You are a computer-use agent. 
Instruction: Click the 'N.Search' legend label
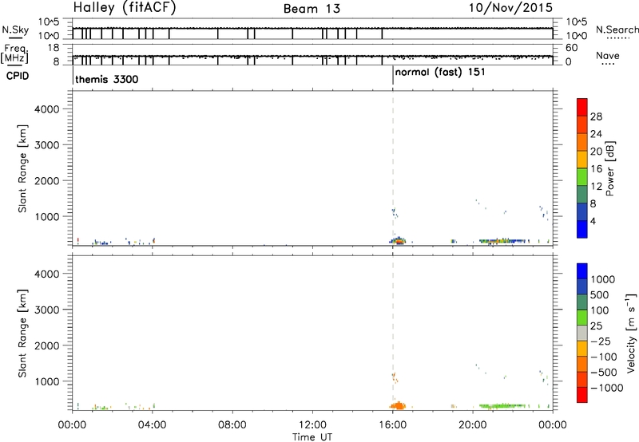click(617, 30)
